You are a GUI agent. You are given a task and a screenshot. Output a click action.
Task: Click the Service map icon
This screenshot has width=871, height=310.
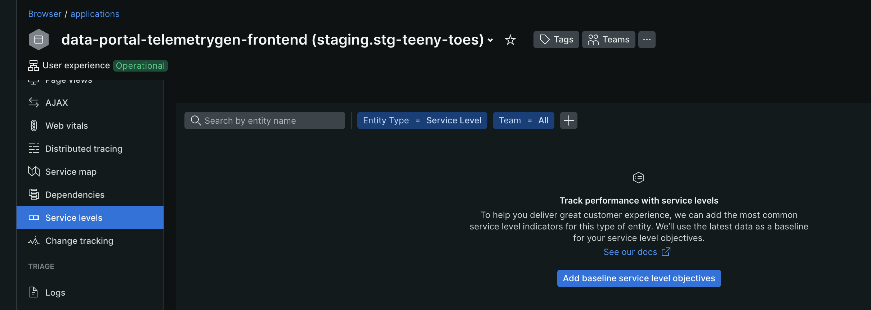[x=33, y=172]
